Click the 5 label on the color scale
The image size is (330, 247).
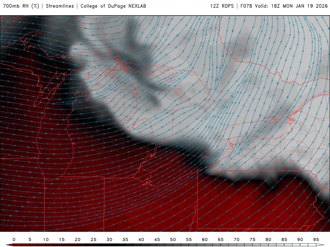(x=30, y=240)
